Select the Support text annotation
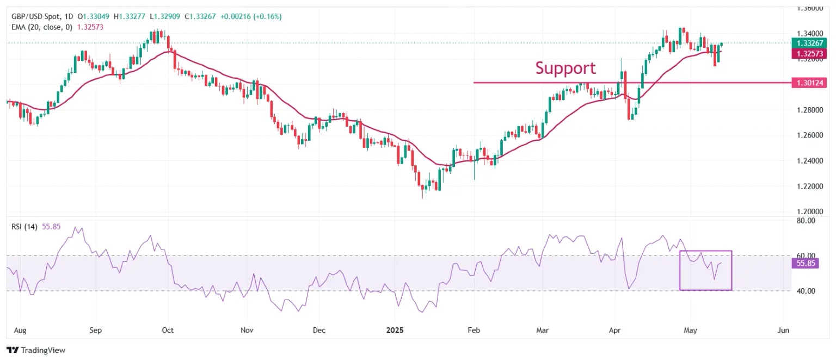 pyautogui.click(x=565, y=68)
